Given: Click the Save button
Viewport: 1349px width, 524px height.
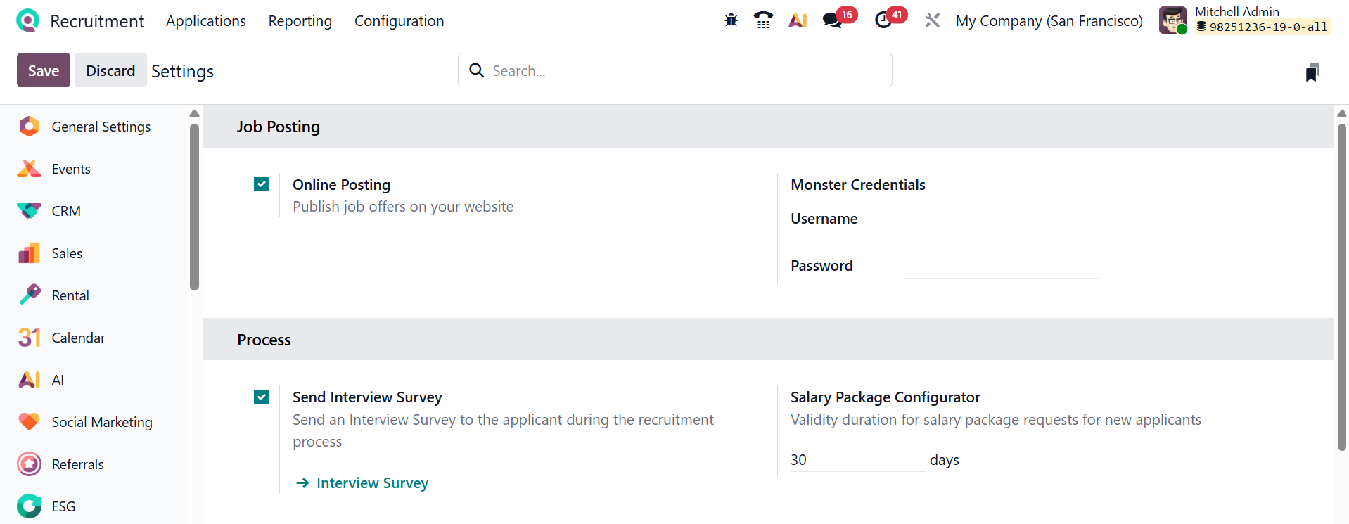Looking at the screenshot, I should tap(44, 70).
